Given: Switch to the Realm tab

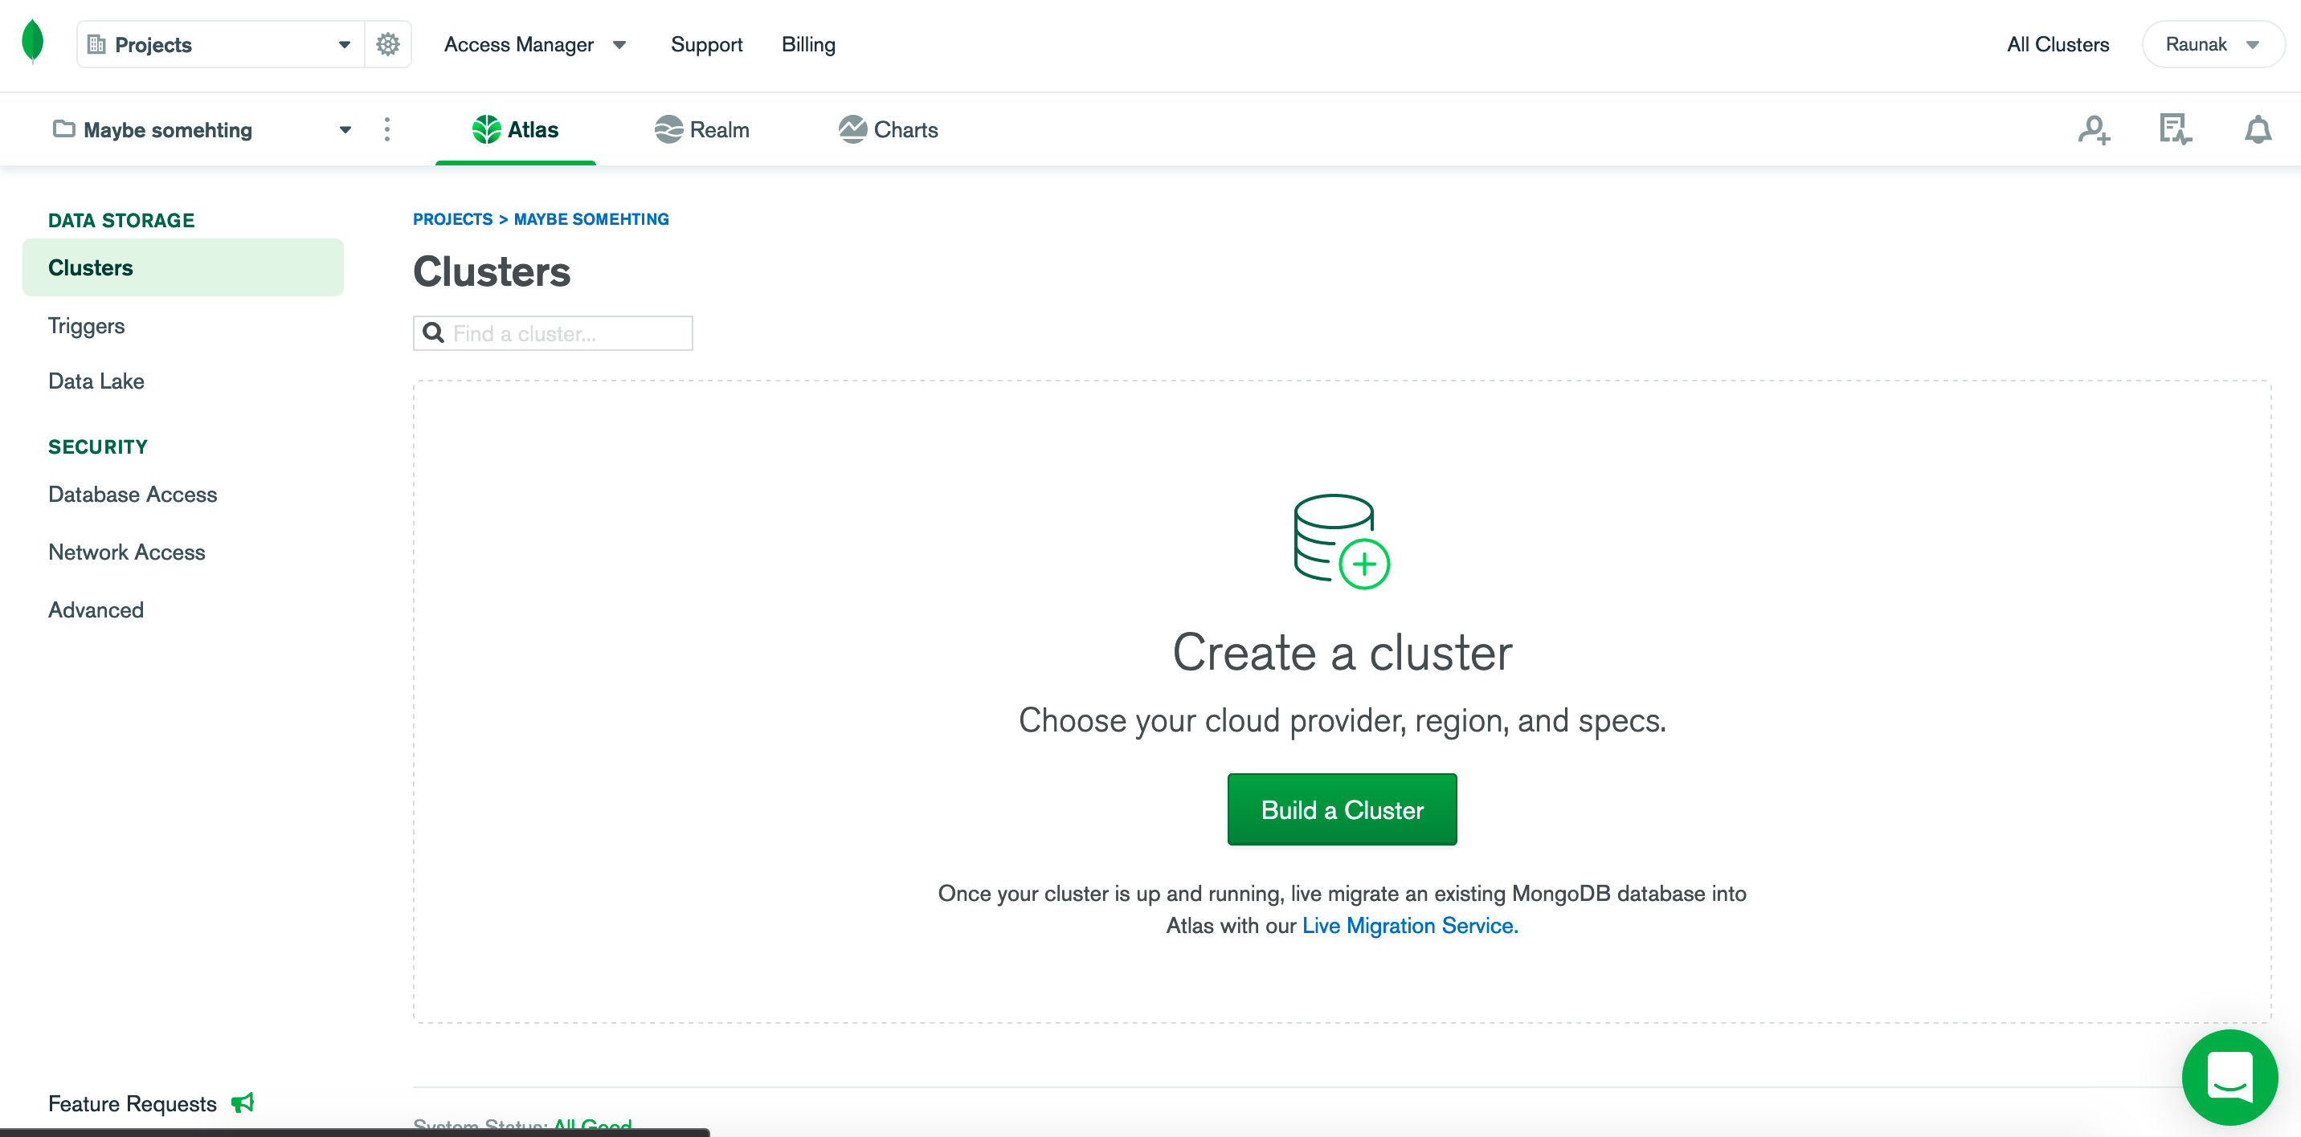Looking at the screenshot, I should 702,129.
